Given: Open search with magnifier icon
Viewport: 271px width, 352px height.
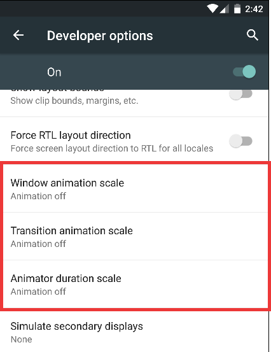Looking at the screenshot, I should [253, 35].
